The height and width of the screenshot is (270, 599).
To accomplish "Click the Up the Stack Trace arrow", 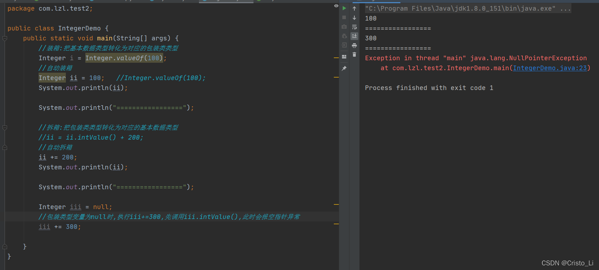I will click(354, 8).
